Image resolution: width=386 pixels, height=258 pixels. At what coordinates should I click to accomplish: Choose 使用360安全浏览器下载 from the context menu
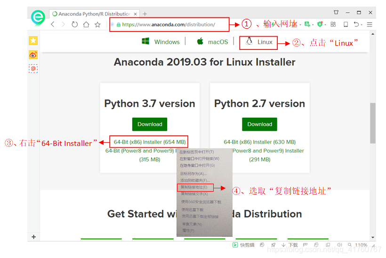pos(201,202)
